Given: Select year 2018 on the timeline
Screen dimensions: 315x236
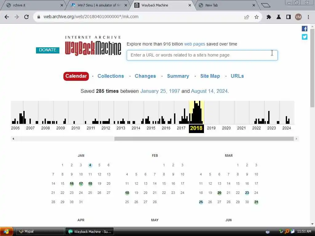Looking at the screenshot, I should (x=196, y=128).
